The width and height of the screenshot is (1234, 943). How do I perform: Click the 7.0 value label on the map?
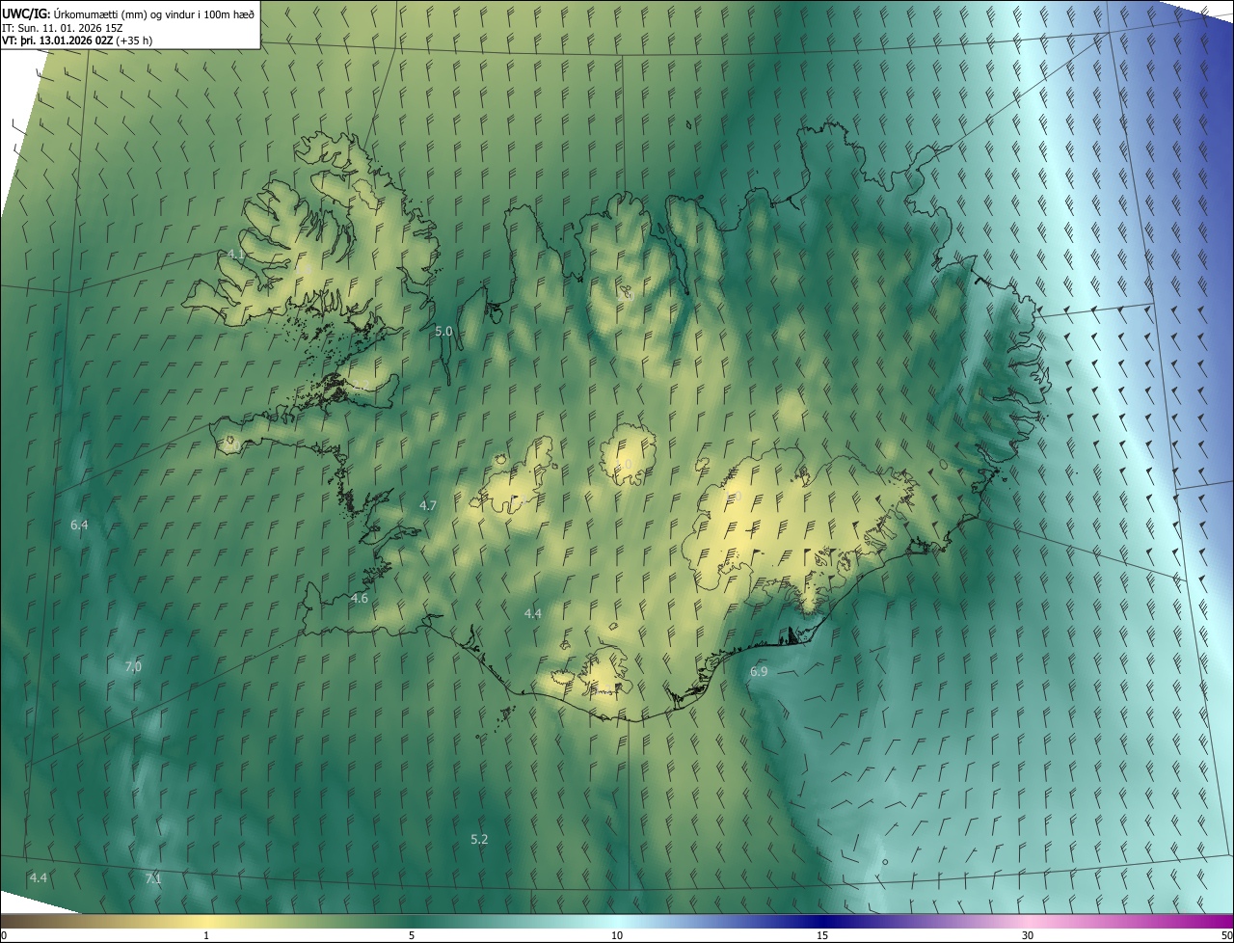[133, 666]
